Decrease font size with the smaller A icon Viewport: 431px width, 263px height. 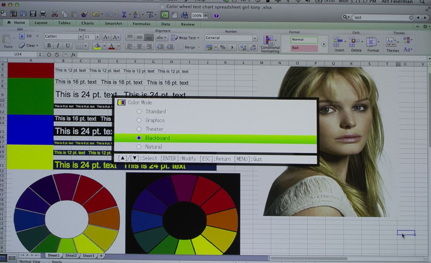(x=116, y=37)
